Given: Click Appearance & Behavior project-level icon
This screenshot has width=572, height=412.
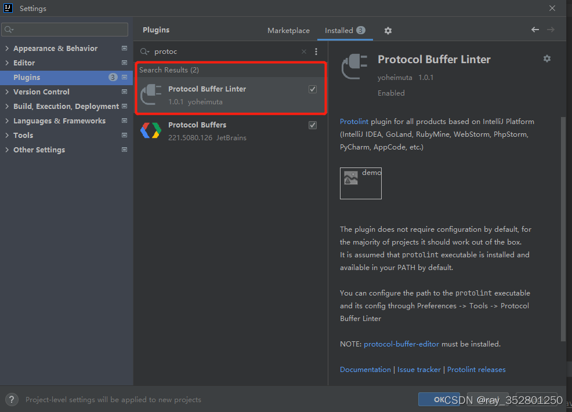Looking at the screenshot, I should pos(124,48).
